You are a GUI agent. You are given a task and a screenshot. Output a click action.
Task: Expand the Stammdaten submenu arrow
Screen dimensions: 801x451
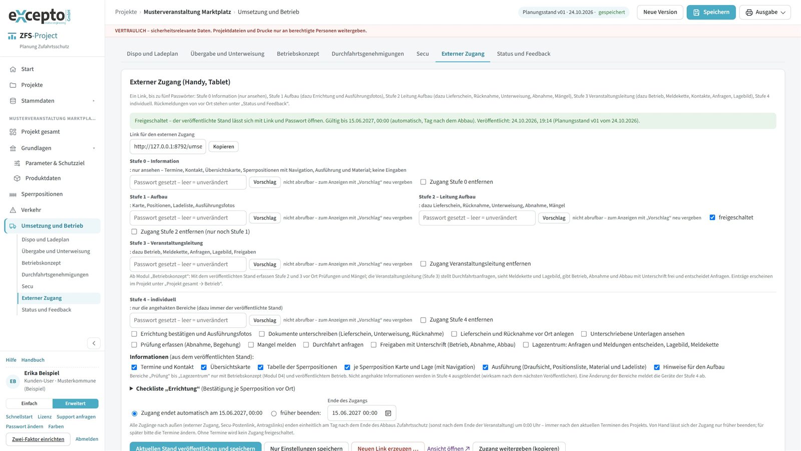[94, 101]
